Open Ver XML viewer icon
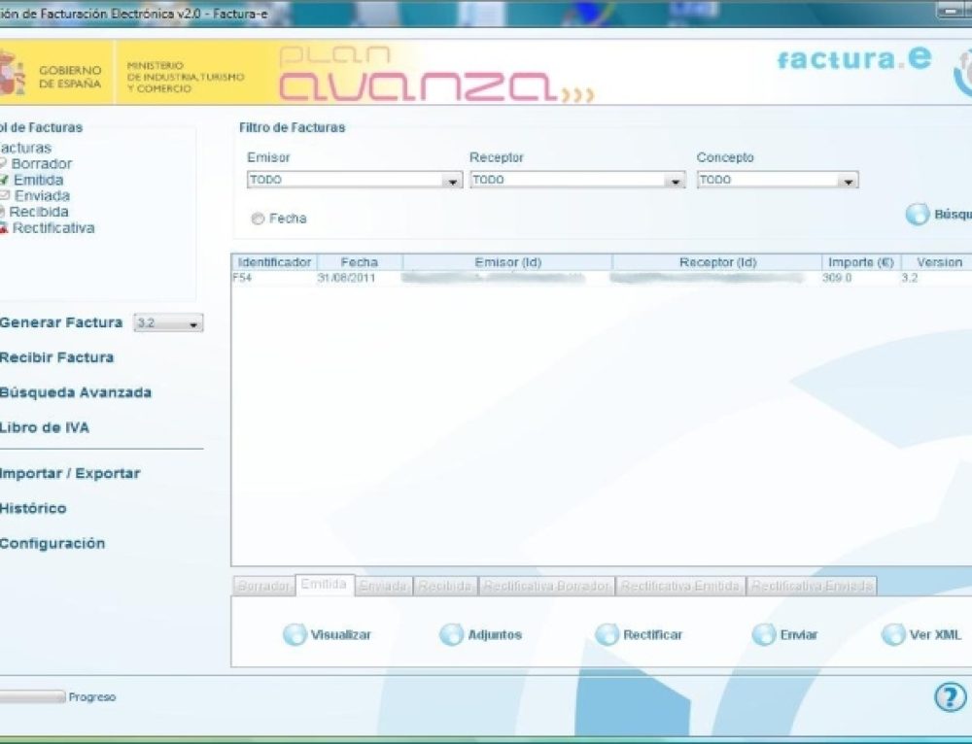Image resolution: width=972 pixels, height=744 pixels. tap(893, 635)
